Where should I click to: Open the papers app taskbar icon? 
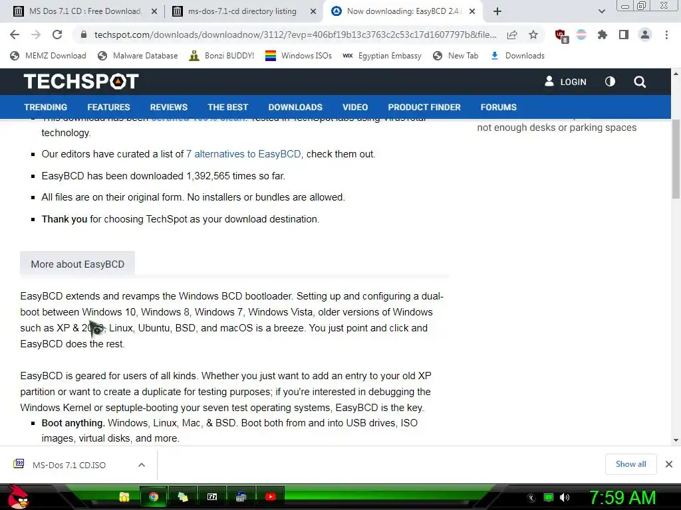tap(183, 497)
